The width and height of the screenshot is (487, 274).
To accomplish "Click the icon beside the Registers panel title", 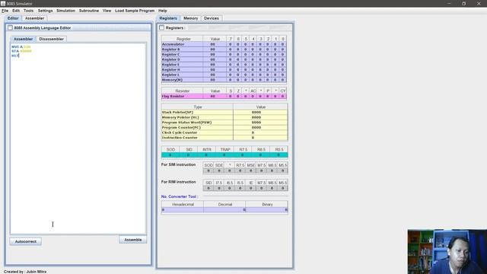I will tap(161, 27).
